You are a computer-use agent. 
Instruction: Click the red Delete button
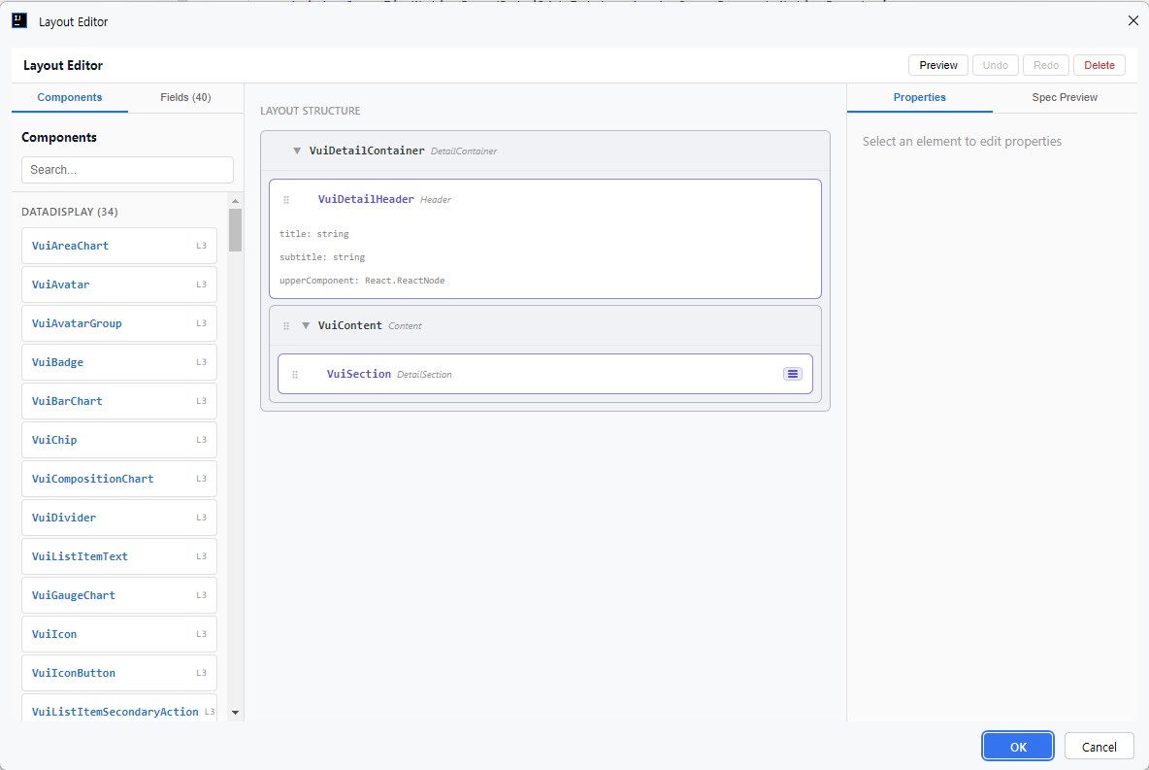tap(1100, 65)
